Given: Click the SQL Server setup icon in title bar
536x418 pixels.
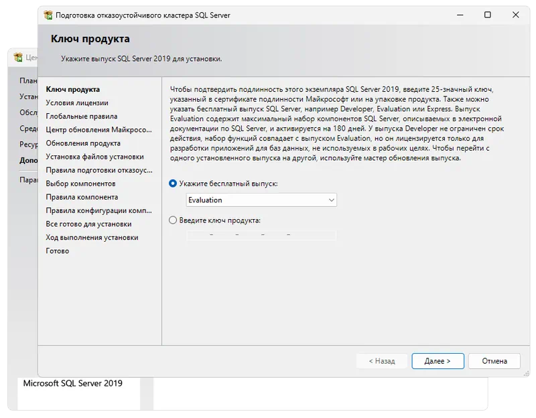Looking at the screenshot, I should [x=48, y=15].
